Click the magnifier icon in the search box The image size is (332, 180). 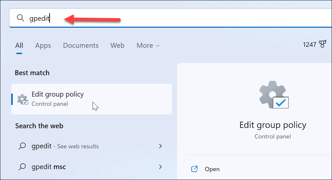[21, 18]
